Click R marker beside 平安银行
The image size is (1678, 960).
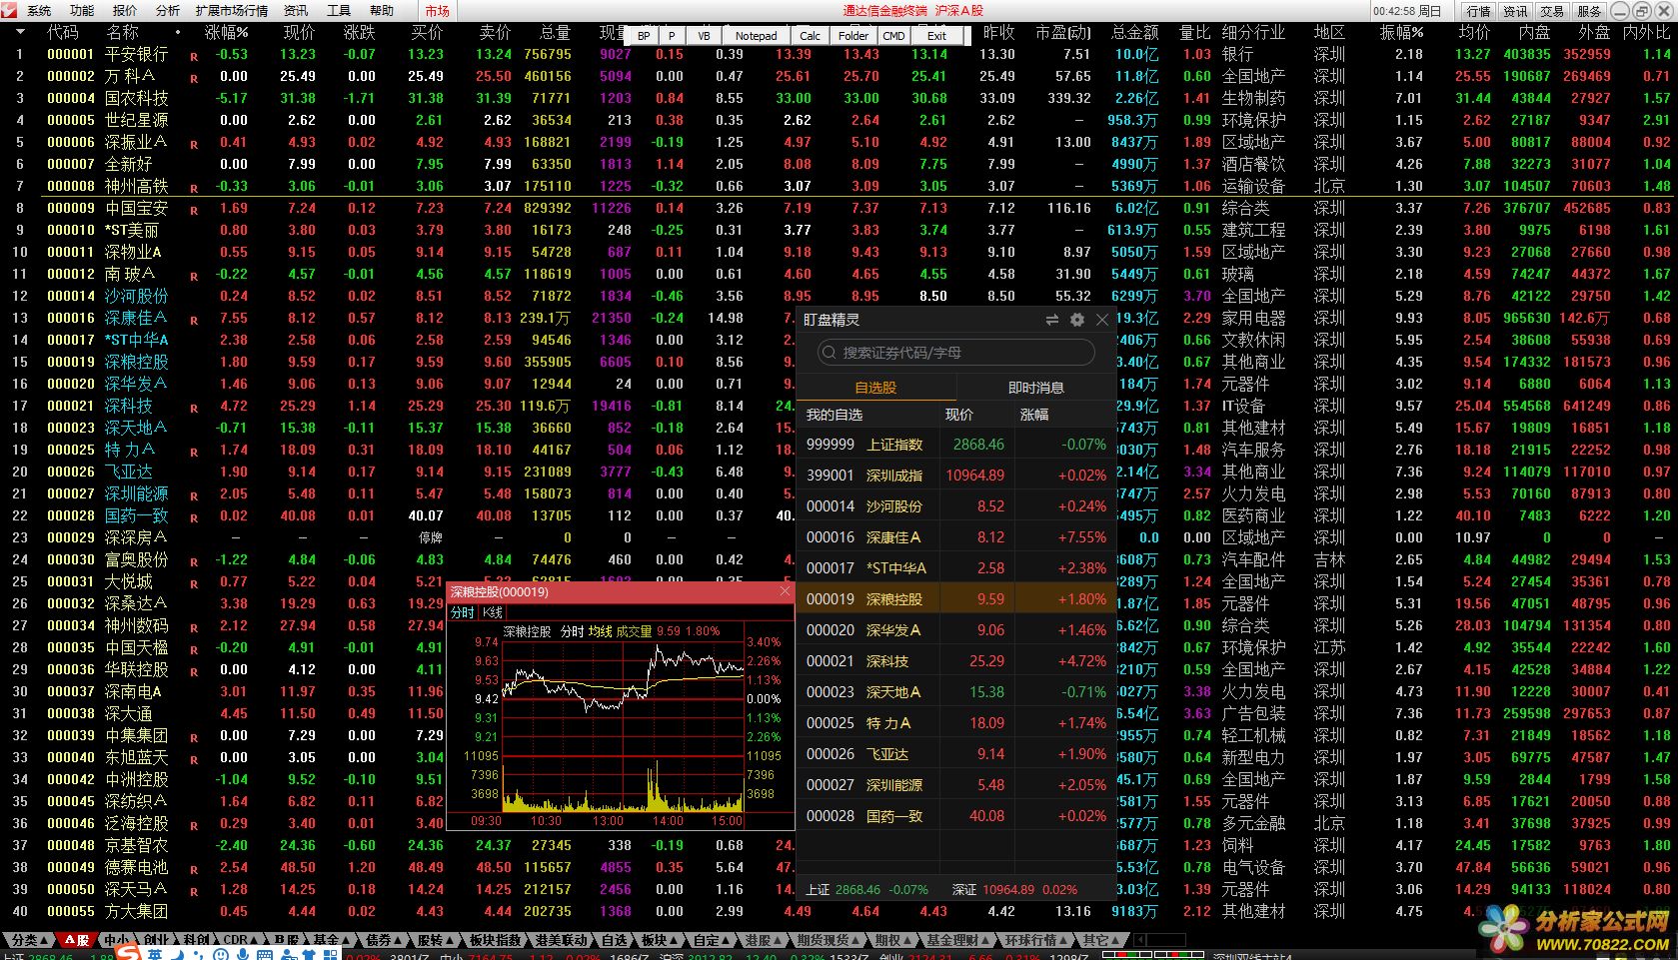pyautogui.click(x=194, y=57)
